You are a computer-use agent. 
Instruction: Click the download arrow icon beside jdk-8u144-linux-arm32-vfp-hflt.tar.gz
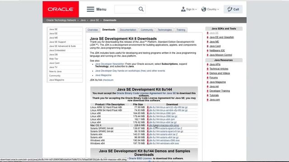pos(148,107)
